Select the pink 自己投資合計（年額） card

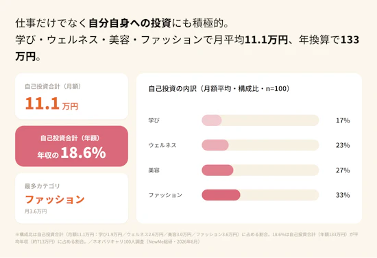pos(72,146)
